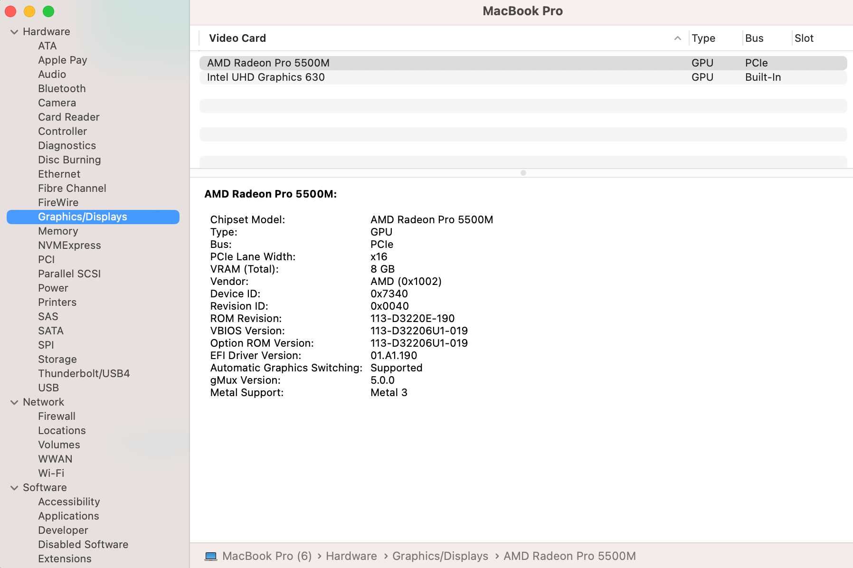Select Applications under Software
The height and width of the screenshot is (568, 853).
[x=68, y=516]
